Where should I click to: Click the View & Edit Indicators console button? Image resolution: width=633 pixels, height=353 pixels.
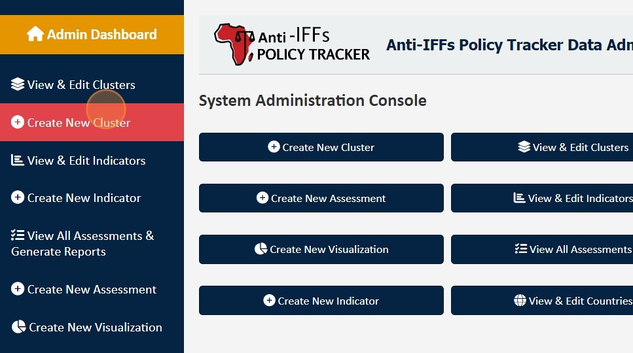(x=543, y=198)
